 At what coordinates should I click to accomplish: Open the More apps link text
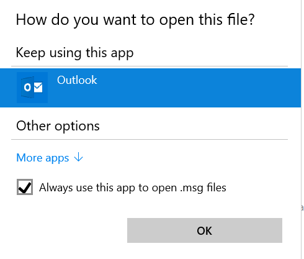43,158
